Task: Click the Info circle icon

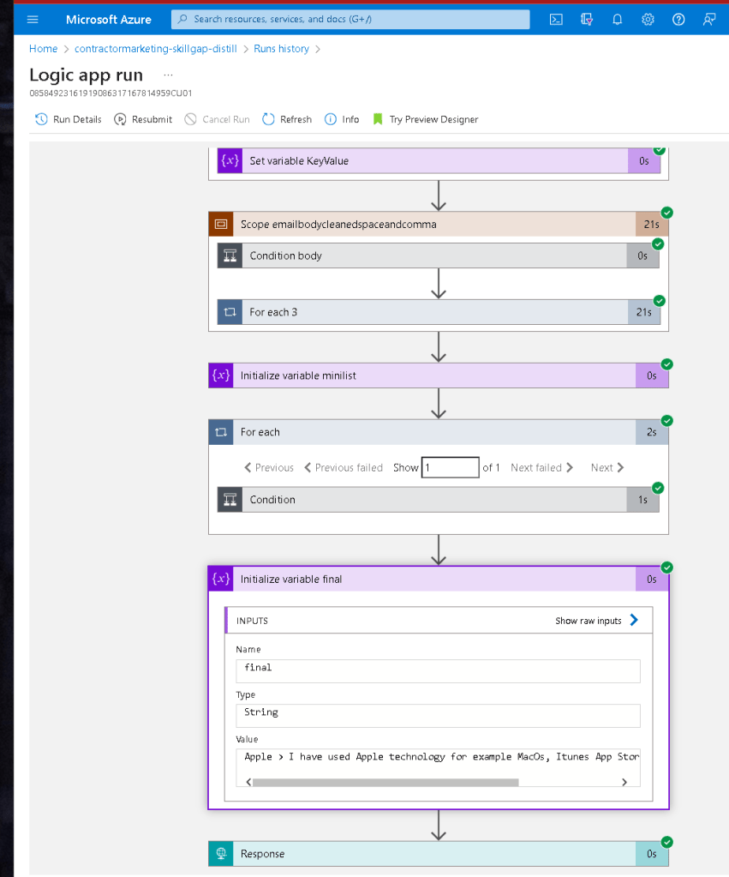Action: pyautogui.click(x=331, y=119)
